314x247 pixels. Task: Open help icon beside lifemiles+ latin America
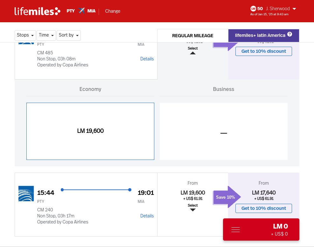[x=290, y=34]
